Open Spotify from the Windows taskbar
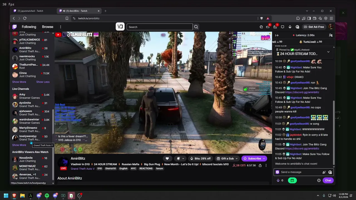356x200 pixels. tap(47, 196)
